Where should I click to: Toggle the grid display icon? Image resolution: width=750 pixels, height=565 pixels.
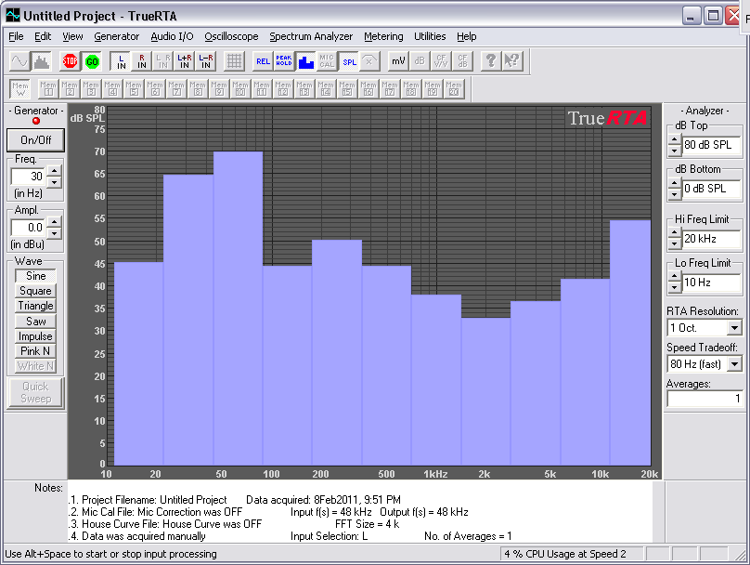pos(235,61)
